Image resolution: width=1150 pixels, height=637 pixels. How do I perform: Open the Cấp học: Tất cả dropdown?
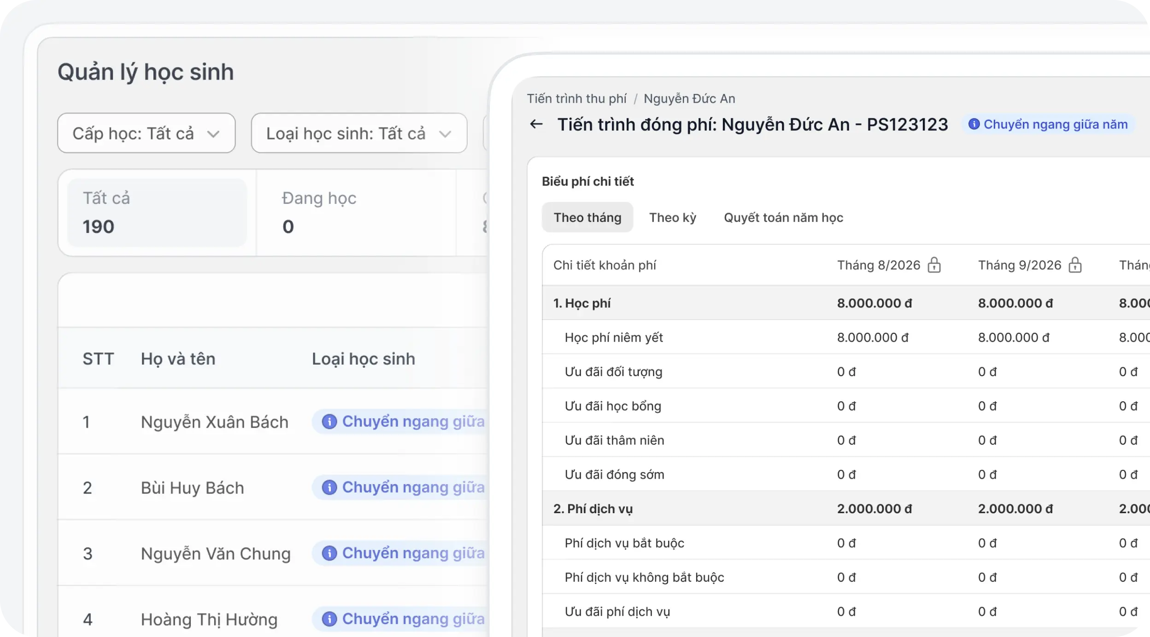(x=147, y=133)
